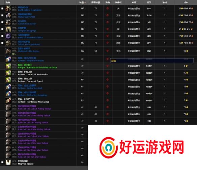Sort by the 物品栏 slot column header
This screenshot has height=170, width=197.
[118, 2]
